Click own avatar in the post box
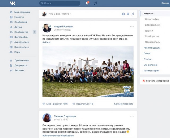 (x=44, y=14)
